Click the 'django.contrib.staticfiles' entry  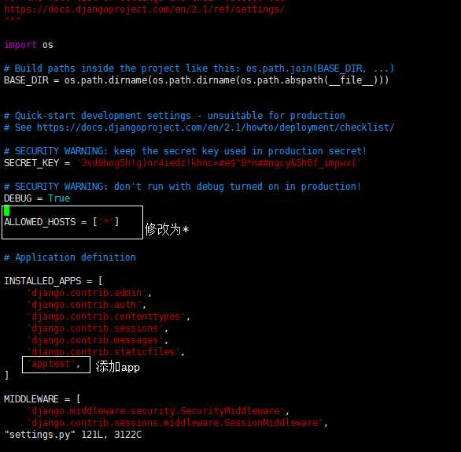(x=105, y=352)
